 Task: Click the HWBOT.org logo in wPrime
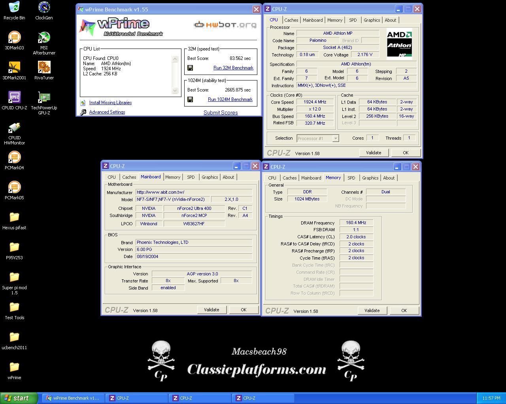click(x=225, y=25)
